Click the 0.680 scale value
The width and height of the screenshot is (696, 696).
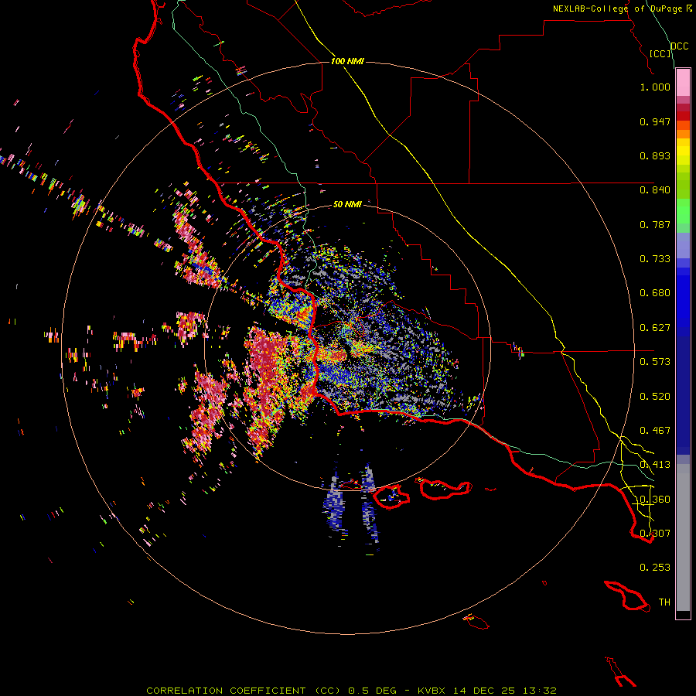click(x=655, y=293)
